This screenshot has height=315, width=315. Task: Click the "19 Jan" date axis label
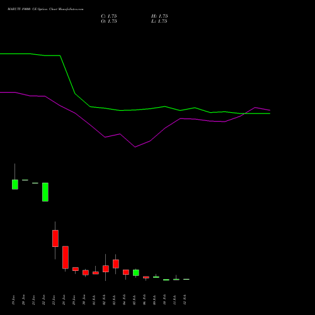[x=14, y=300]
